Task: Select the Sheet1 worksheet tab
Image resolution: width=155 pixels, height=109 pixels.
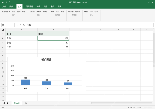Action: [17, 103]
